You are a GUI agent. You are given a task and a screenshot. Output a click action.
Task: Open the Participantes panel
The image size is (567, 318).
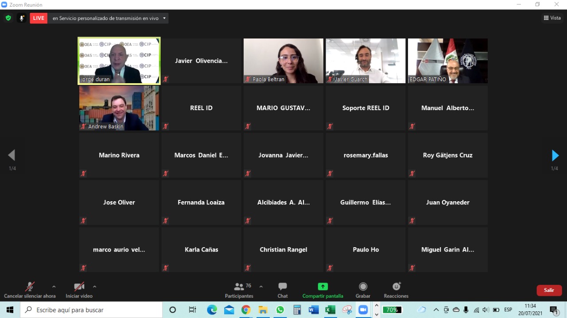[239, 290]
